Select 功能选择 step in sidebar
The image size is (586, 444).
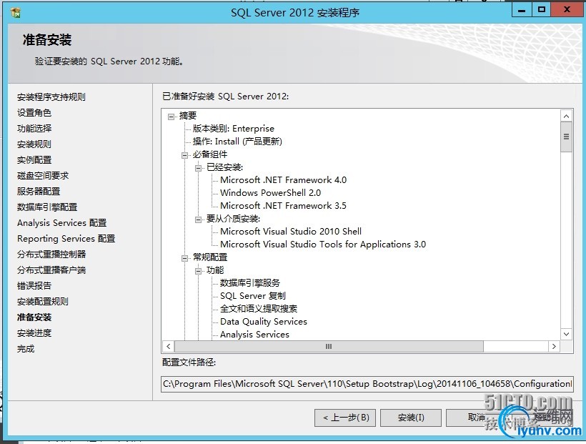(x=34, y=128)
